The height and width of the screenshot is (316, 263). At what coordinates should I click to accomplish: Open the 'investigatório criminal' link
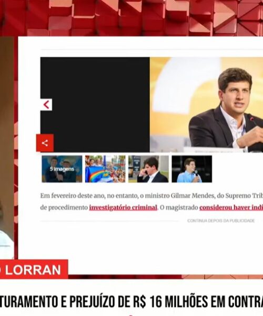tap(123, 208)
